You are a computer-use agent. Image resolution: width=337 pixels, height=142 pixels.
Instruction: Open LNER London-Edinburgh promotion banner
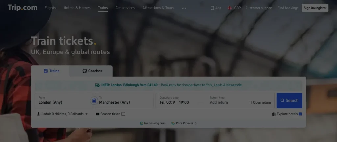click(x=168, y=85)
